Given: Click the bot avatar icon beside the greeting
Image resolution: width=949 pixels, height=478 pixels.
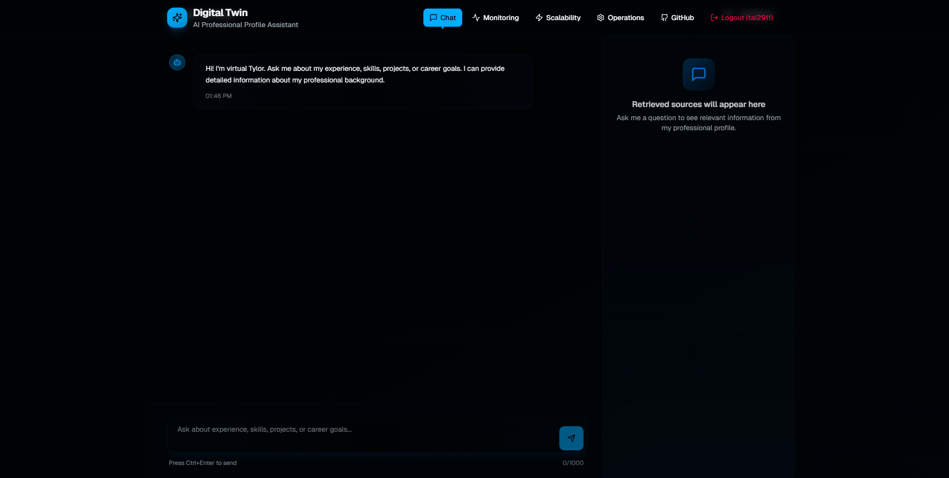Looking at the screenshot, I should 177,62.
